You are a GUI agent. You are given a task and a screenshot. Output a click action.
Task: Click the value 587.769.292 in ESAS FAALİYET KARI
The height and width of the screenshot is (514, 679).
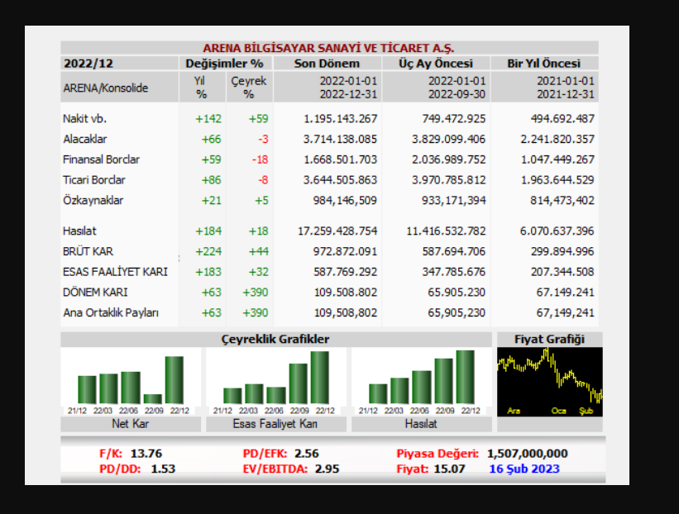tap(346, 272)
